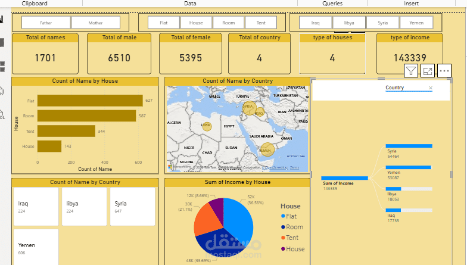Click the Count of Name by House title
467x265 pixels.
pyautogui.click(x=85, y=81)
